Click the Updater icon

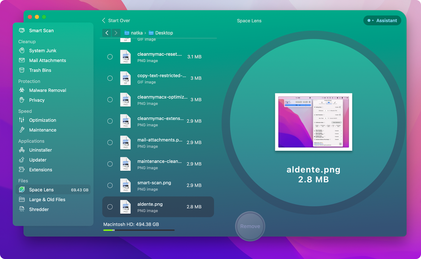(x=22, y=160)
